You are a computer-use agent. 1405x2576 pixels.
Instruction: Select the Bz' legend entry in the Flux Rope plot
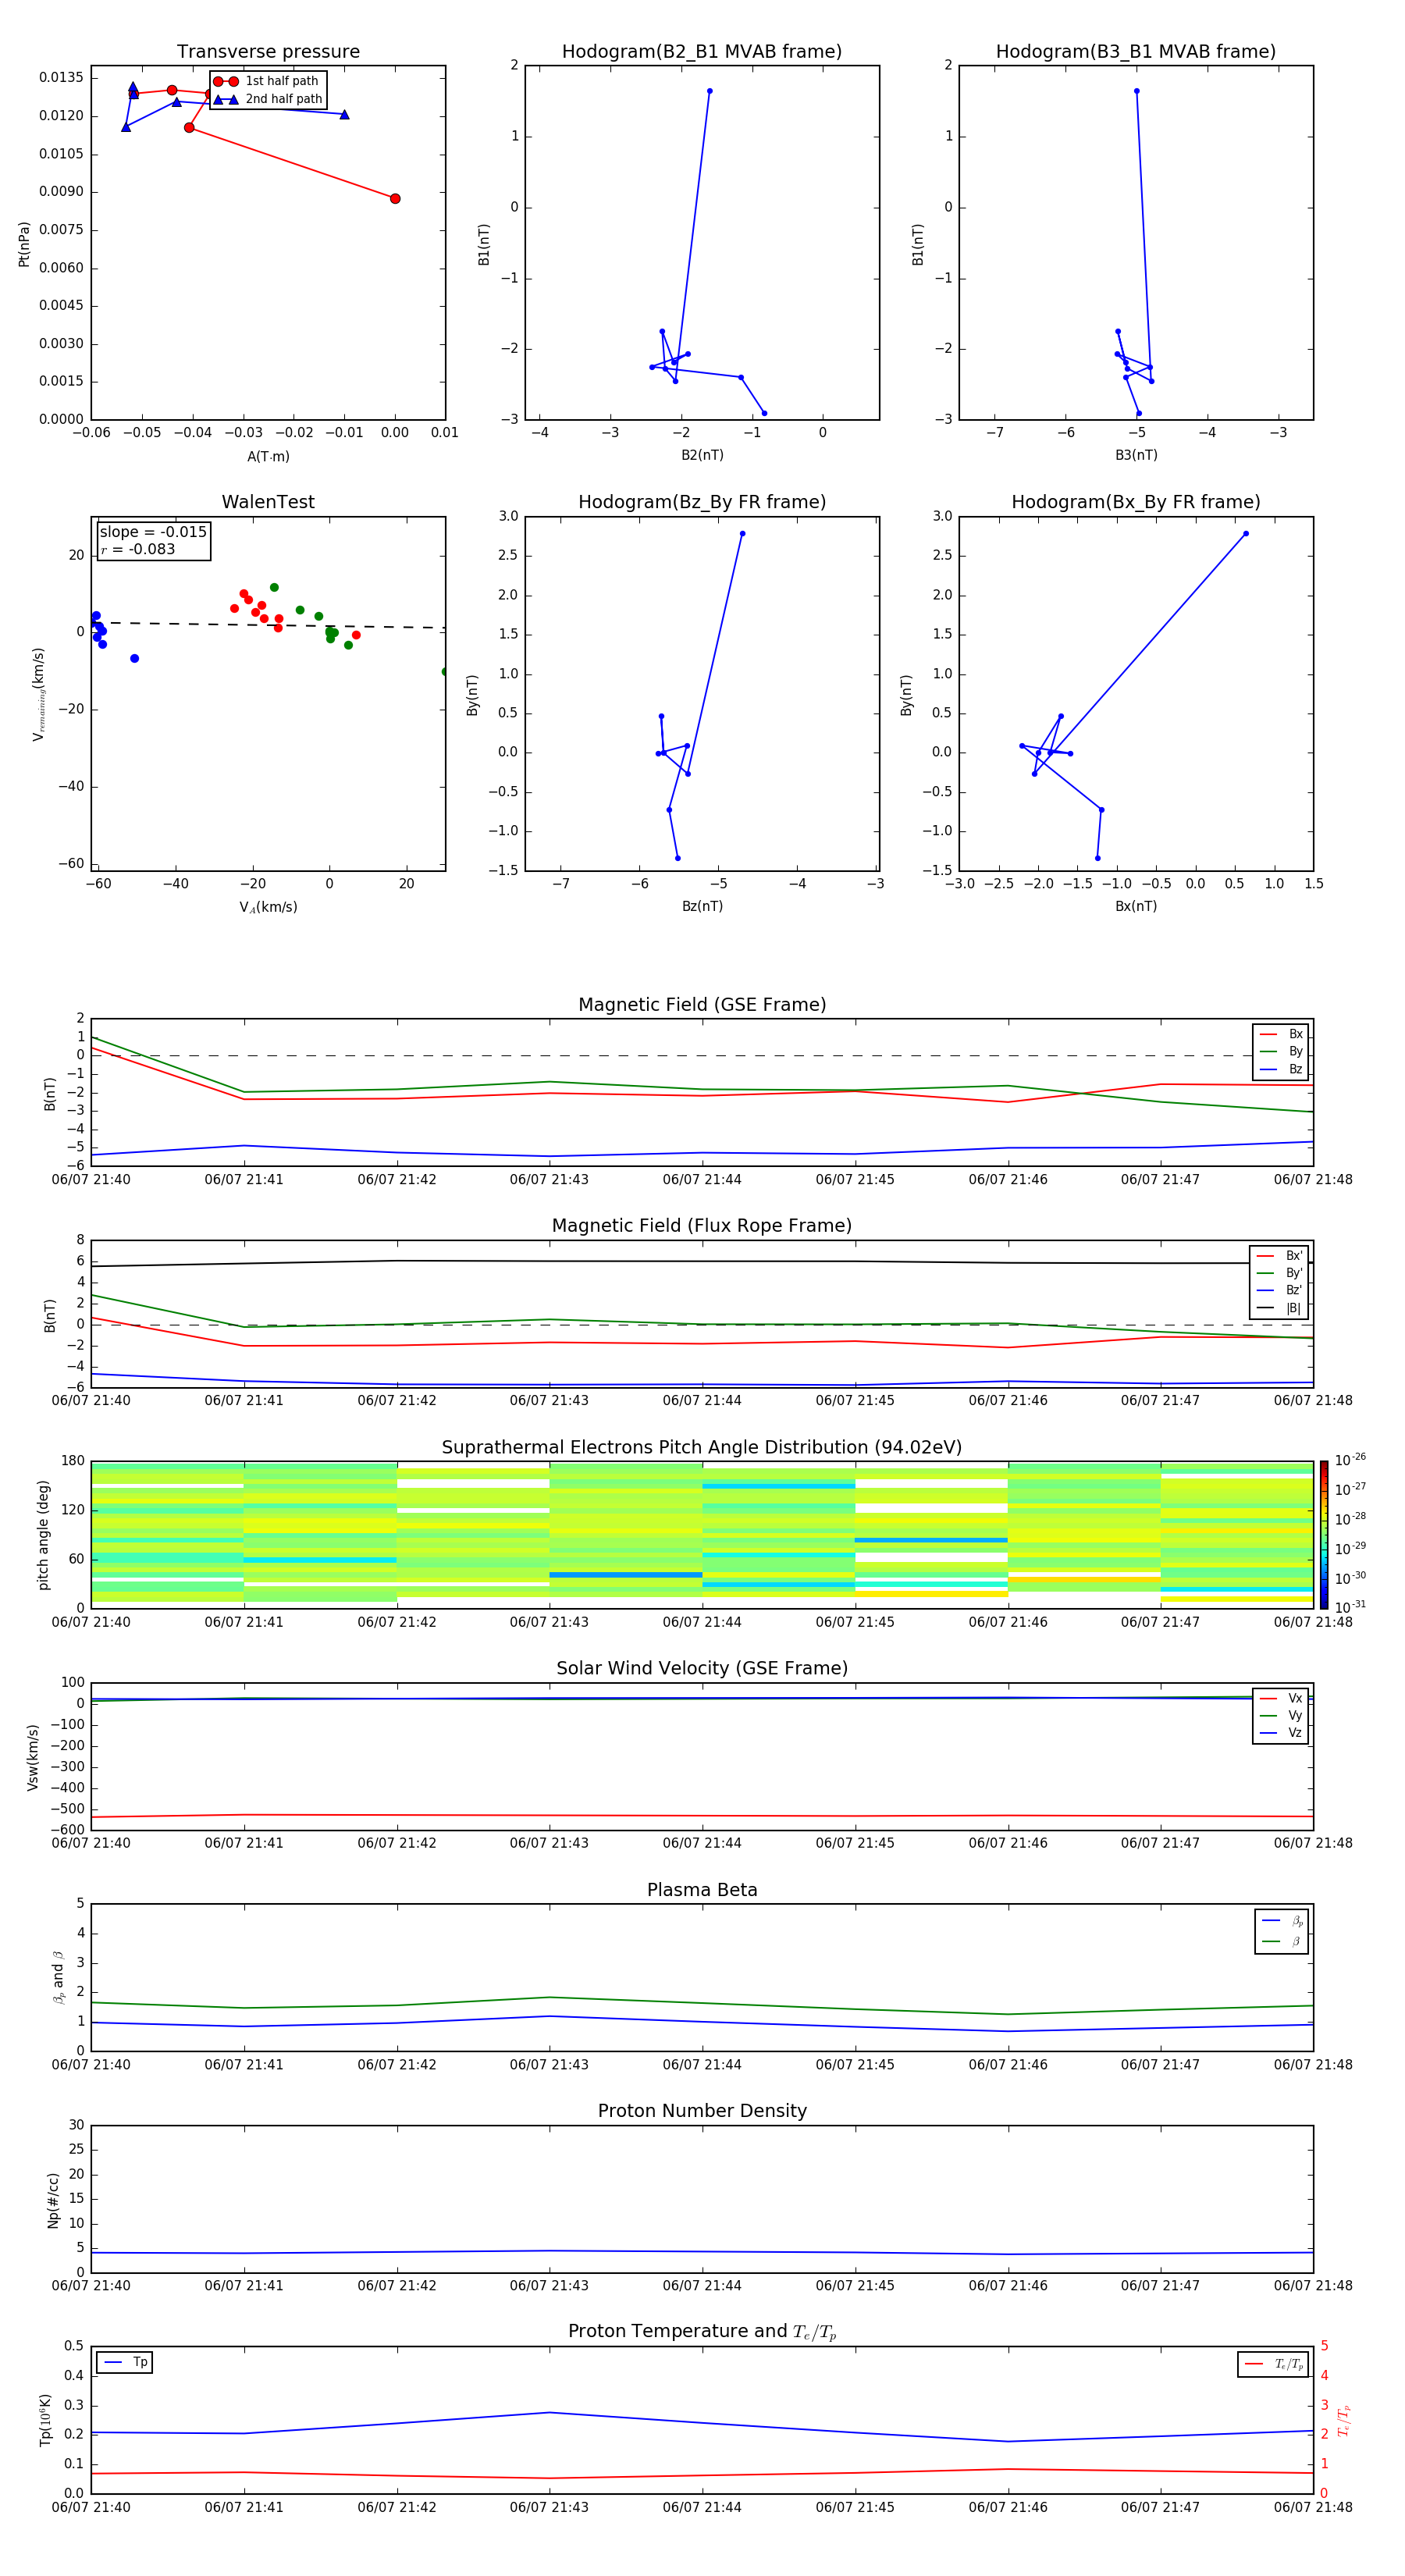pos(1279,1291)
